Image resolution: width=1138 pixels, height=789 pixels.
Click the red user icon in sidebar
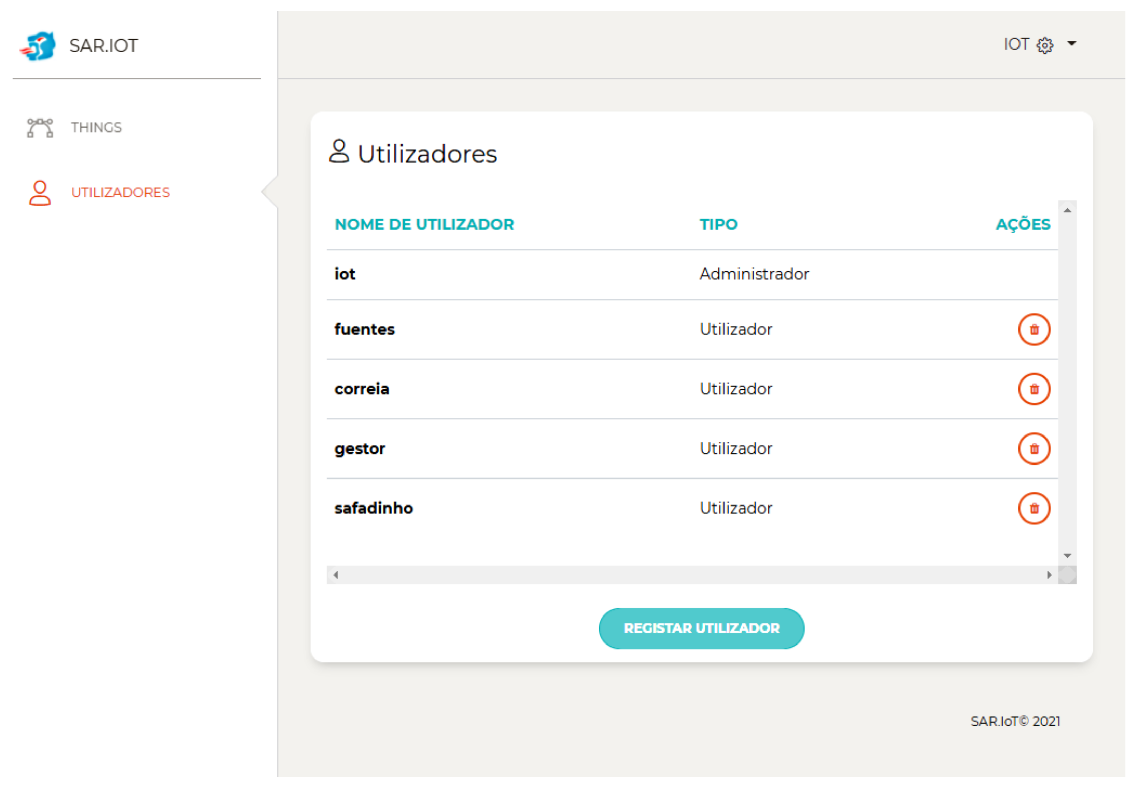tap(40, 193)
